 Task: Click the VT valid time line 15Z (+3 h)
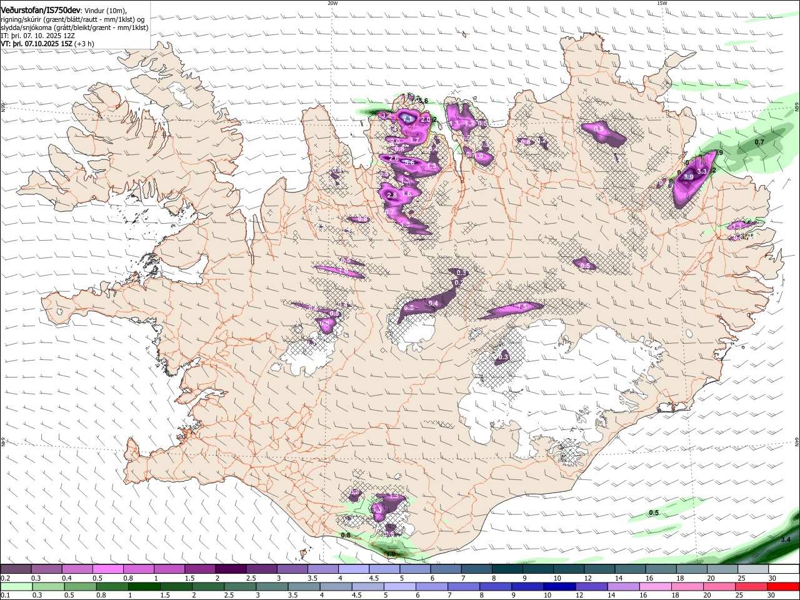pos(47,44)
